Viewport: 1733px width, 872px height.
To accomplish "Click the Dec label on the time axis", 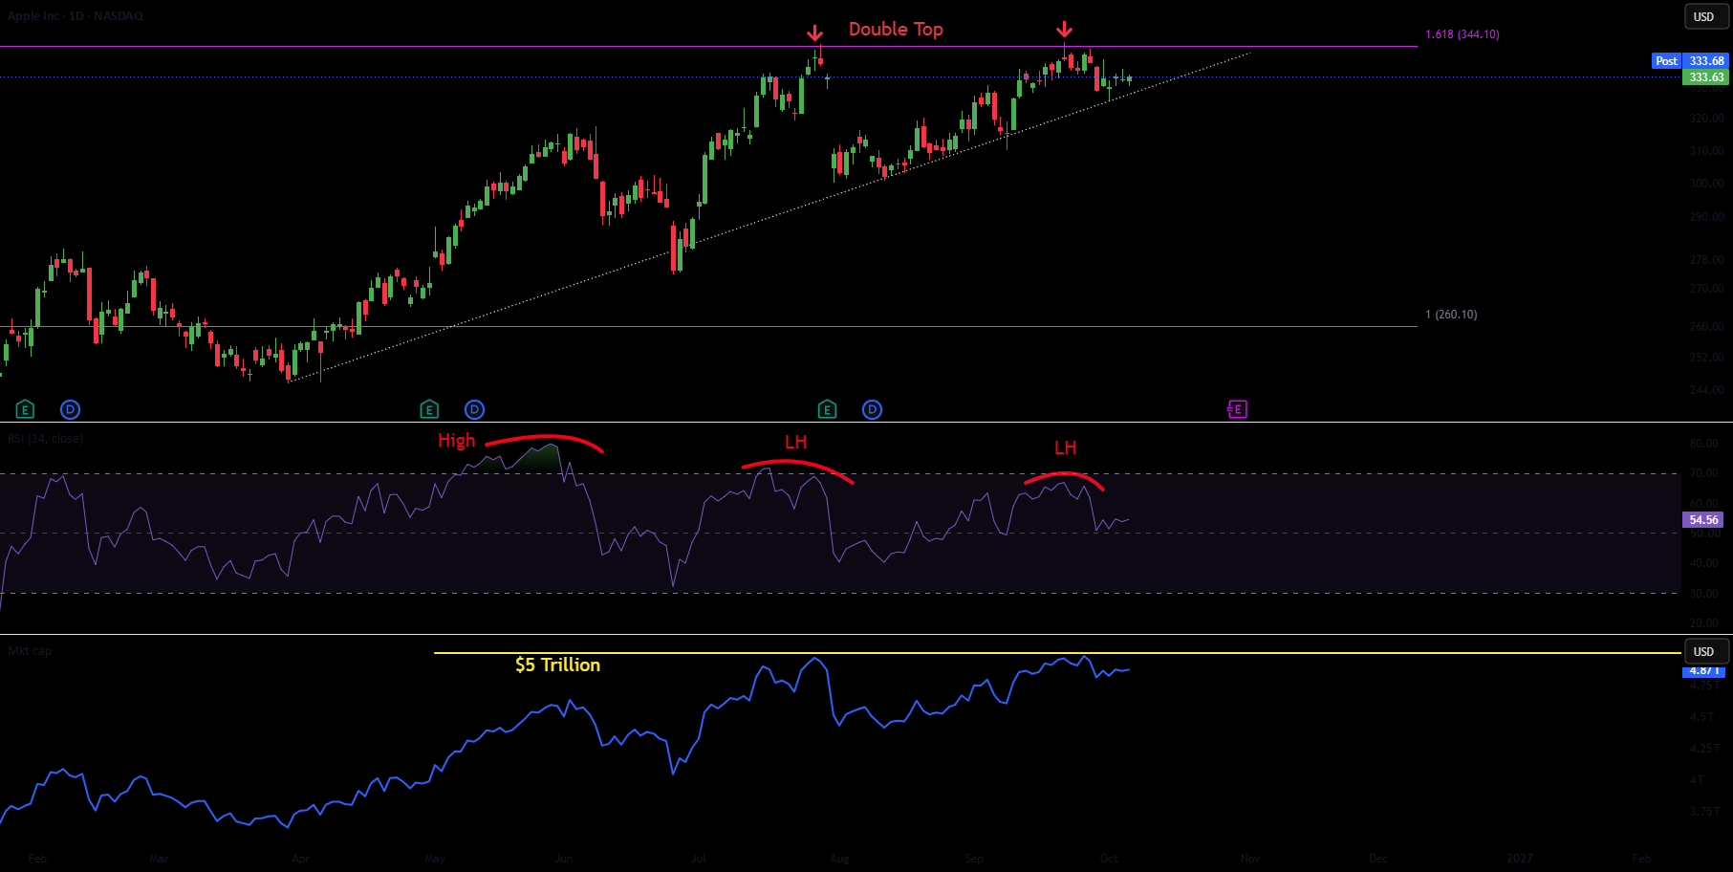I will click(x=1377, y=858).
